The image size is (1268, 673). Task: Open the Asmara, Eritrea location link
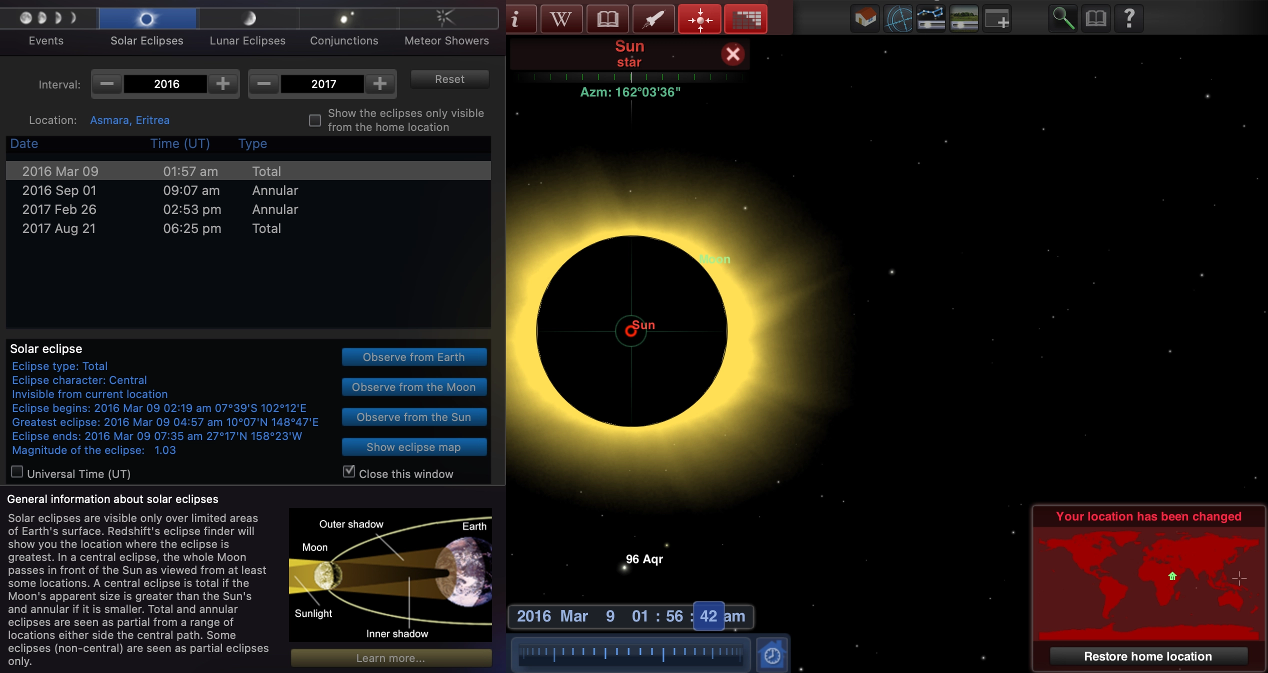(x=129, y=120)
